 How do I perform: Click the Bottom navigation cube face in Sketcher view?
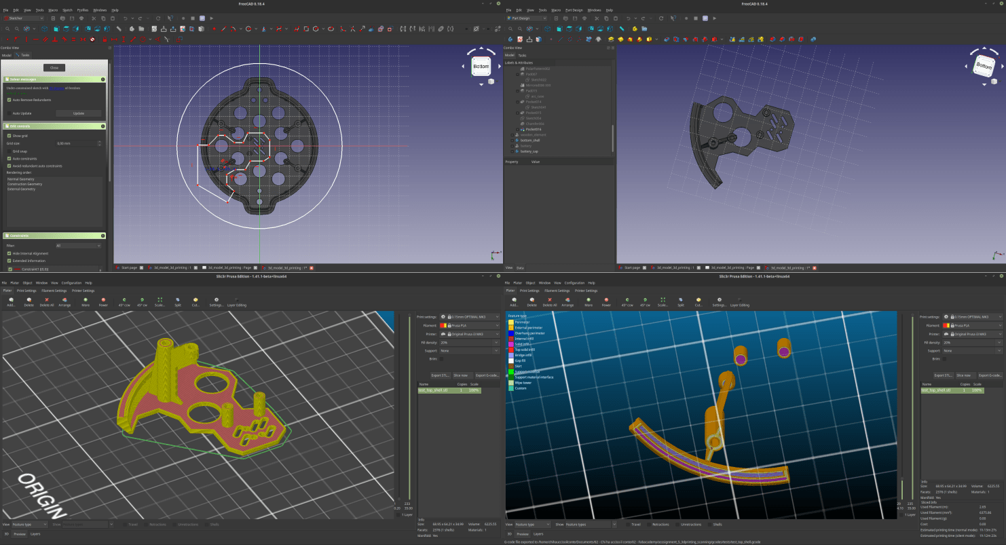coord(481,66)
